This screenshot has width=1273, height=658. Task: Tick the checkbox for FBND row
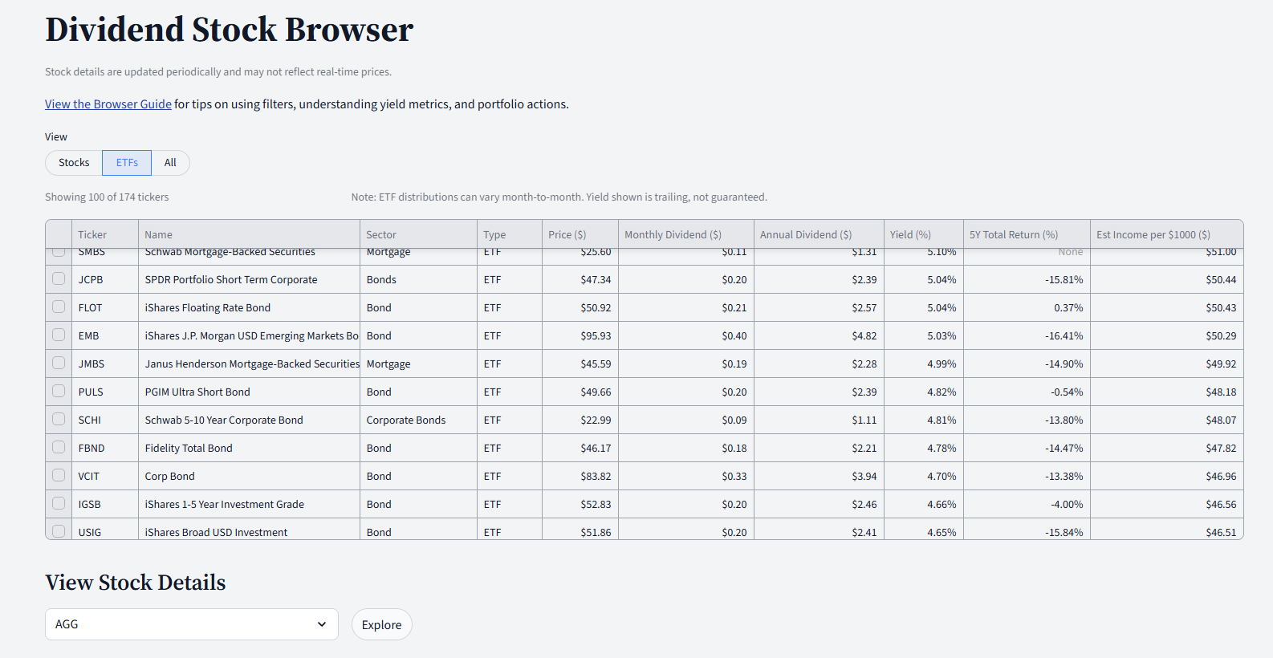(x=59, y=447)
